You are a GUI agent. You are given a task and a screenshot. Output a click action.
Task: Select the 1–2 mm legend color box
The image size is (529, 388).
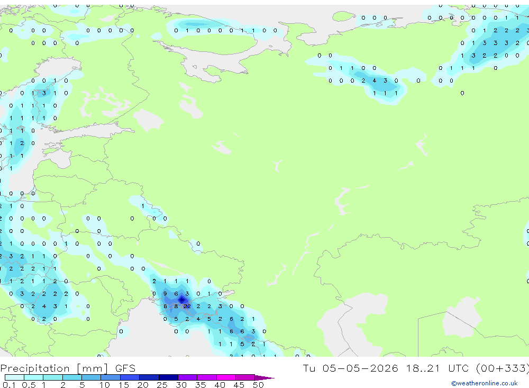coord(52,377)
